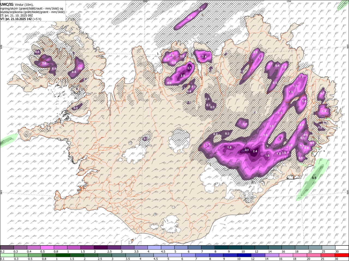Click the lower legend swatch between 9 and 10
Viewport: 349px width, 261px height.
[230, 255]
